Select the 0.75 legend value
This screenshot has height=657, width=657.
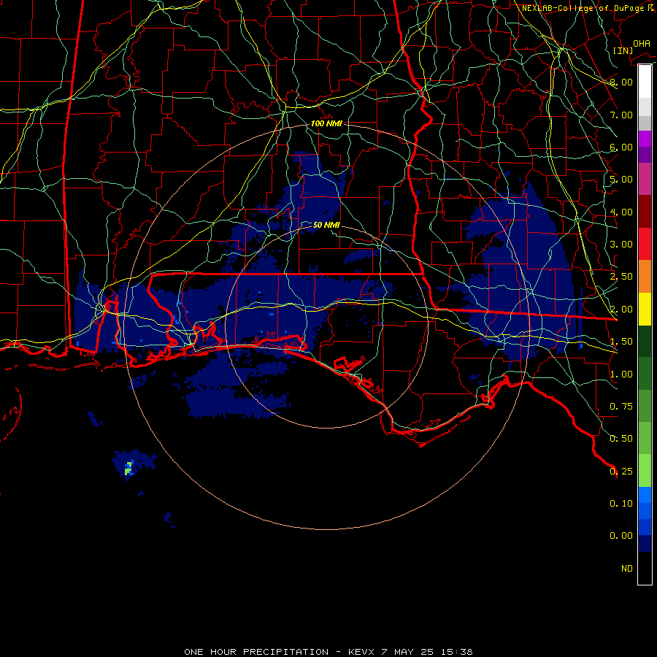coord(621,407)
